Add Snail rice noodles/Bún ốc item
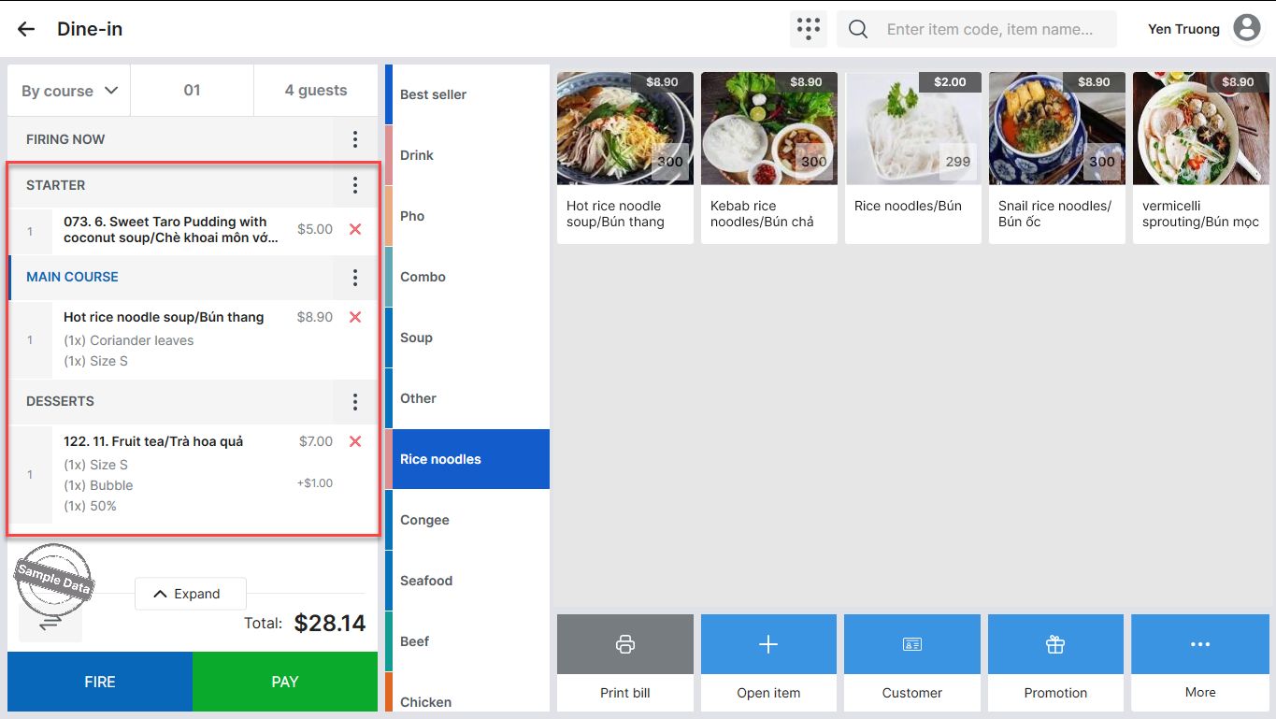The height and width of the screenshot is (719, 1276). tap(1057, 158)
